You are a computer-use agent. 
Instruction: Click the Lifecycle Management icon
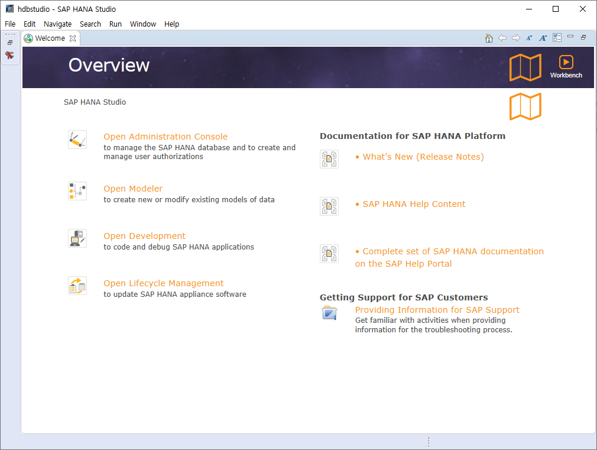pyautogui.click(x=77, y=286)
